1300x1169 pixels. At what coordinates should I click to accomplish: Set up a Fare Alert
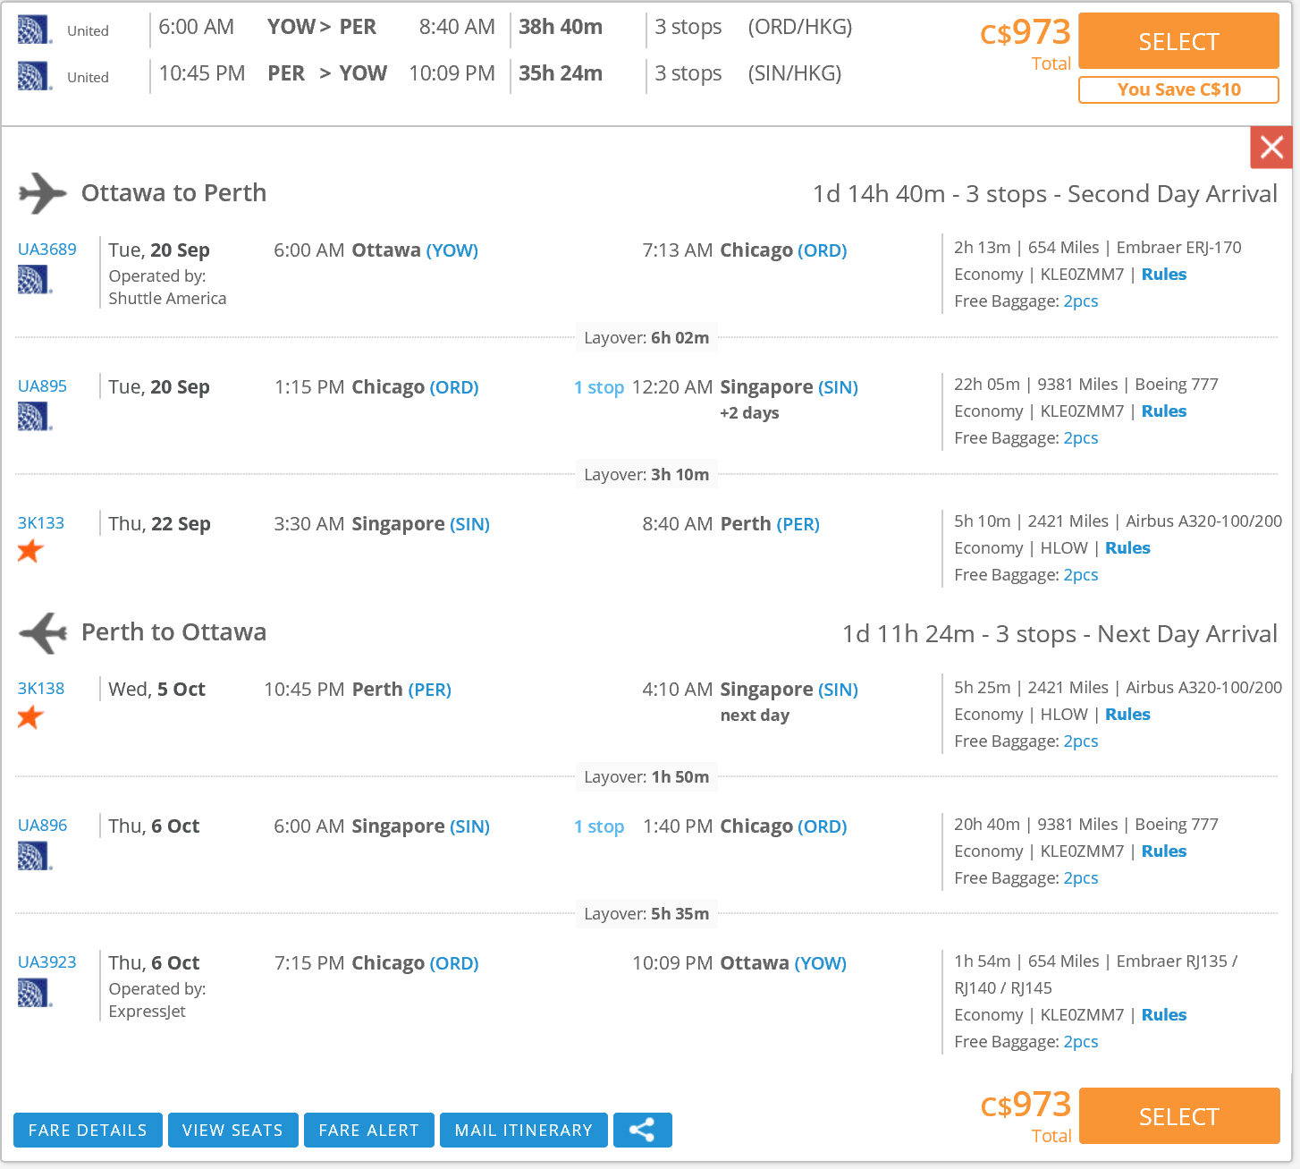pyautogui.click(x=368, y=1130)
